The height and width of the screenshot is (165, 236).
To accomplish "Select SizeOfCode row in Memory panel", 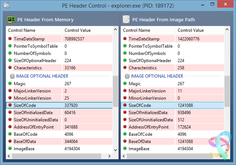I will tap(59, 105).
